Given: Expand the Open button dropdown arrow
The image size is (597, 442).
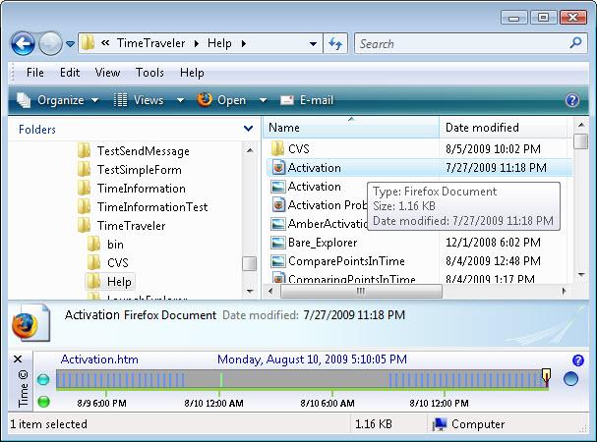Looking at the screenshot, I should (263, 100).
